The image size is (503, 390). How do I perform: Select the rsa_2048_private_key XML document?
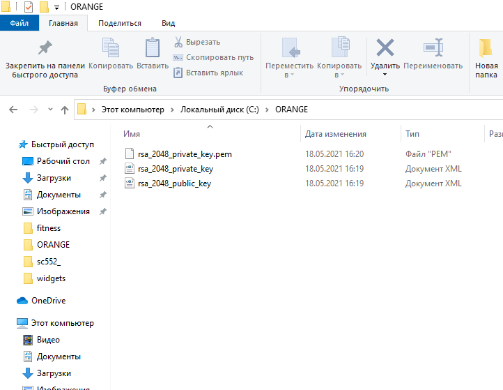pos(176,169)
